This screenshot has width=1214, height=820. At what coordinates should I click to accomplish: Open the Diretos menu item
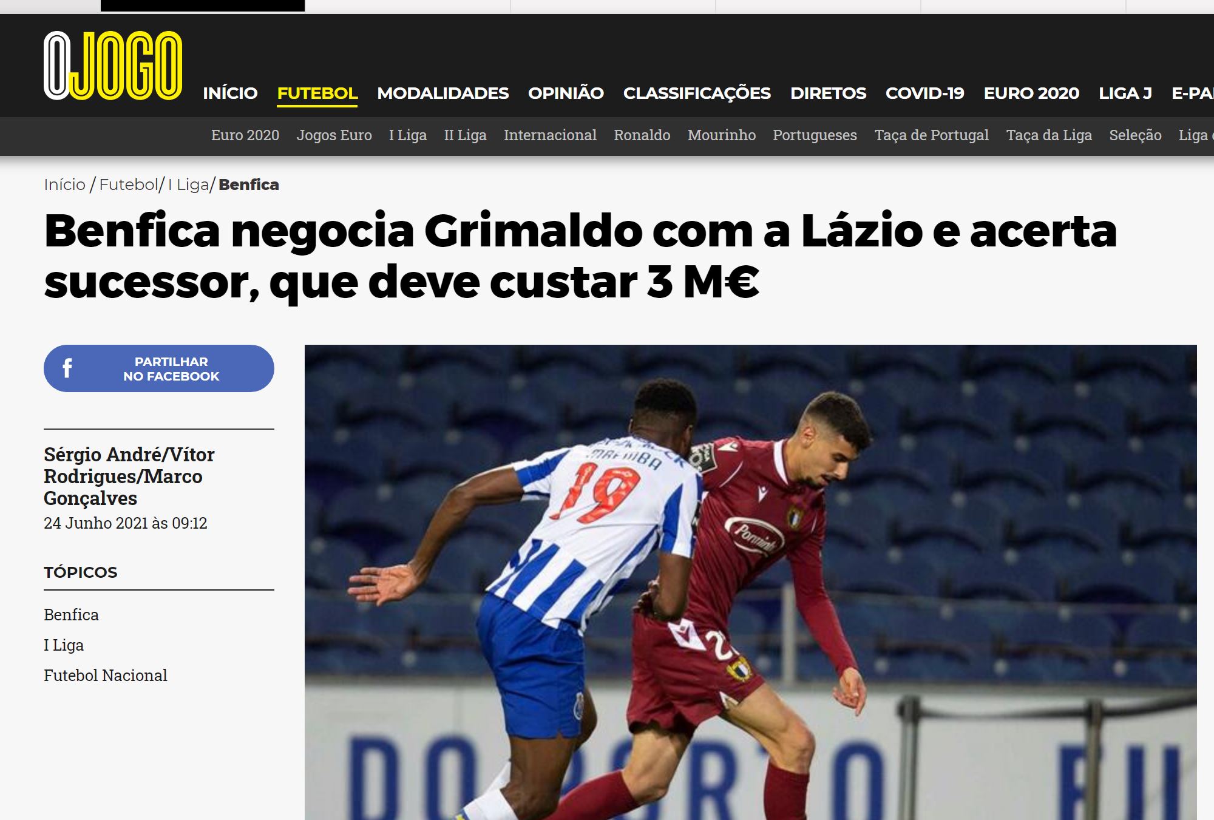[x=828, y=93]
